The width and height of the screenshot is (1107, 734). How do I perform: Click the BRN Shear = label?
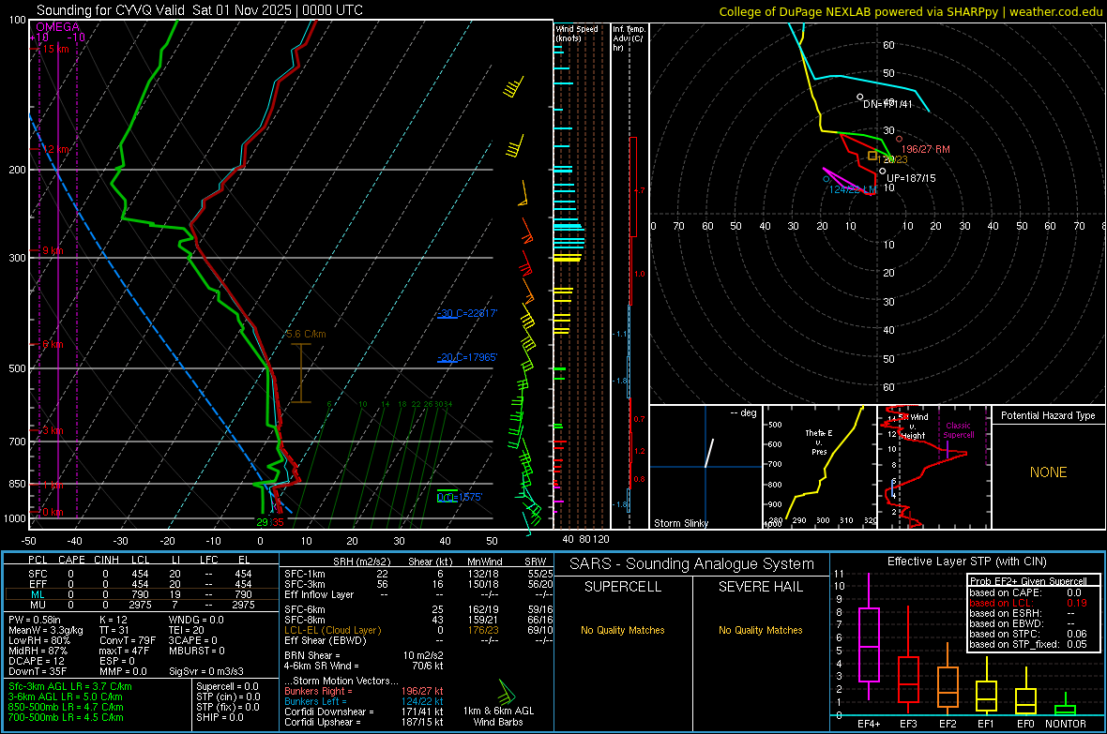coord(312,655)
